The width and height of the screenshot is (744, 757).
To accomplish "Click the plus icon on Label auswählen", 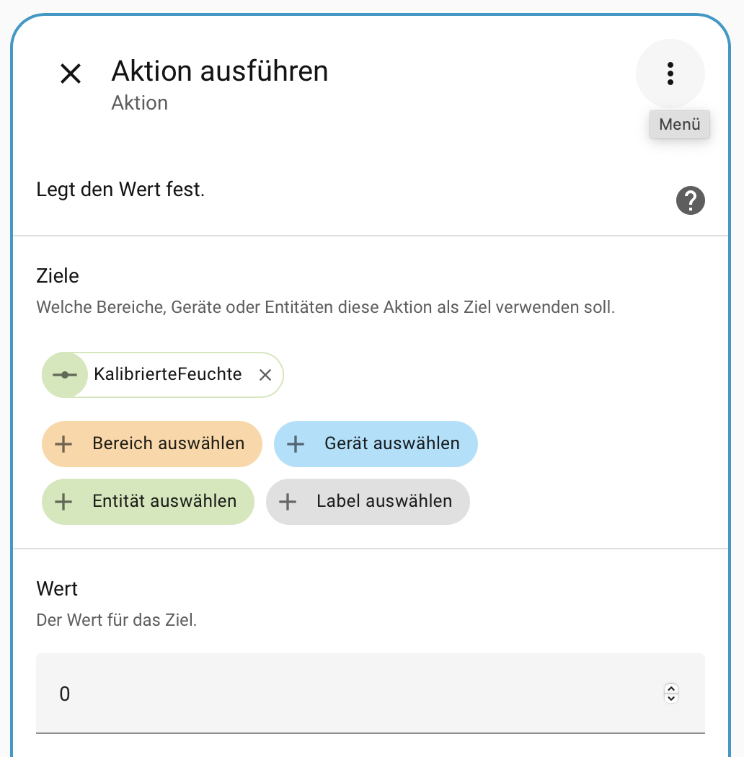I will (288, 501).
